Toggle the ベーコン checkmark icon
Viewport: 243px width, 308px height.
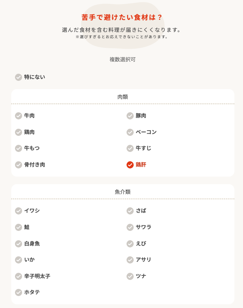pyautogui.click(x=130, y=132)
